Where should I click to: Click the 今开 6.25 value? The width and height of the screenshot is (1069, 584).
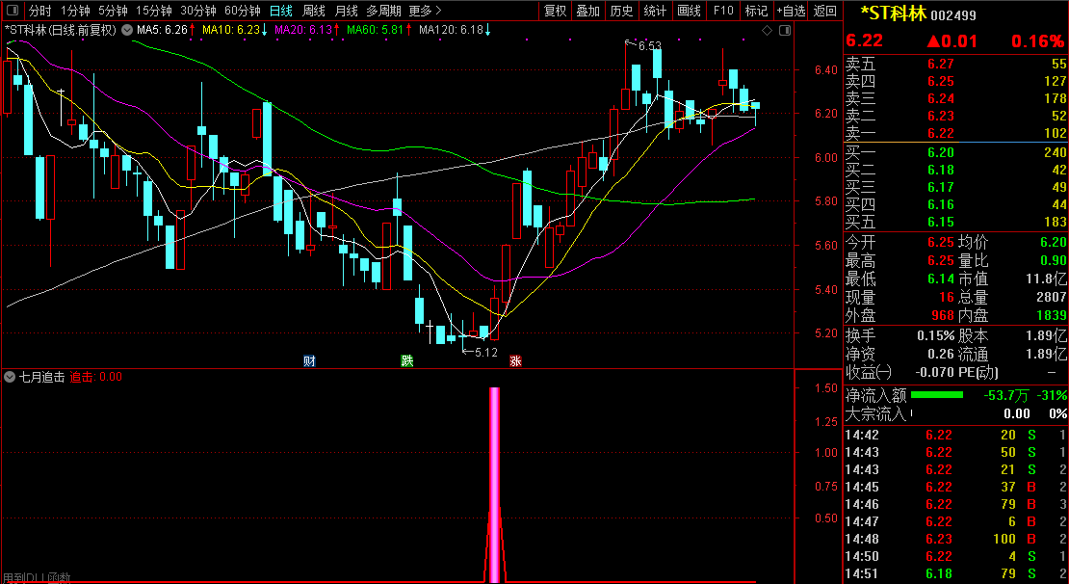(x=940, y=242)
